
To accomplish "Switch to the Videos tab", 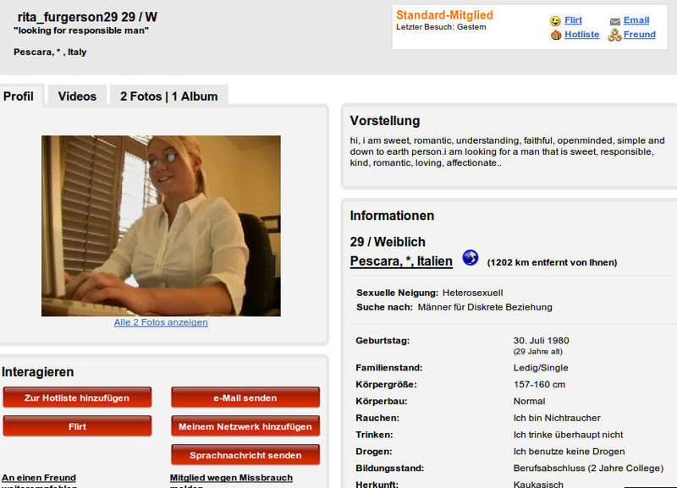I will click(77, 96).
